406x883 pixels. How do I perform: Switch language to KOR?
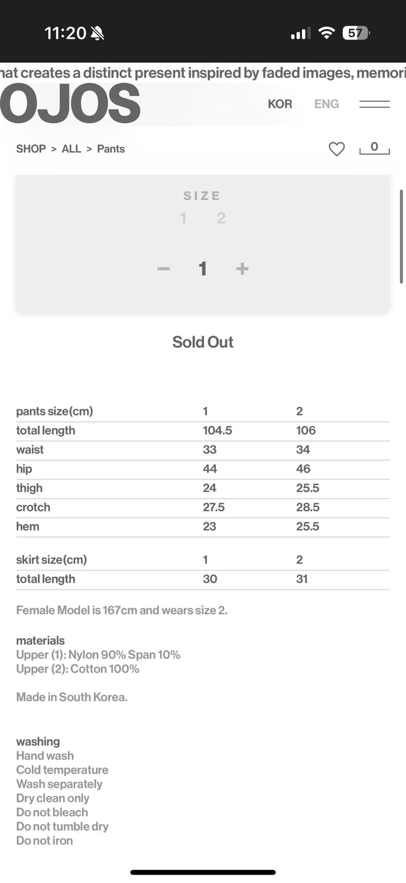(x=280, y=104)
